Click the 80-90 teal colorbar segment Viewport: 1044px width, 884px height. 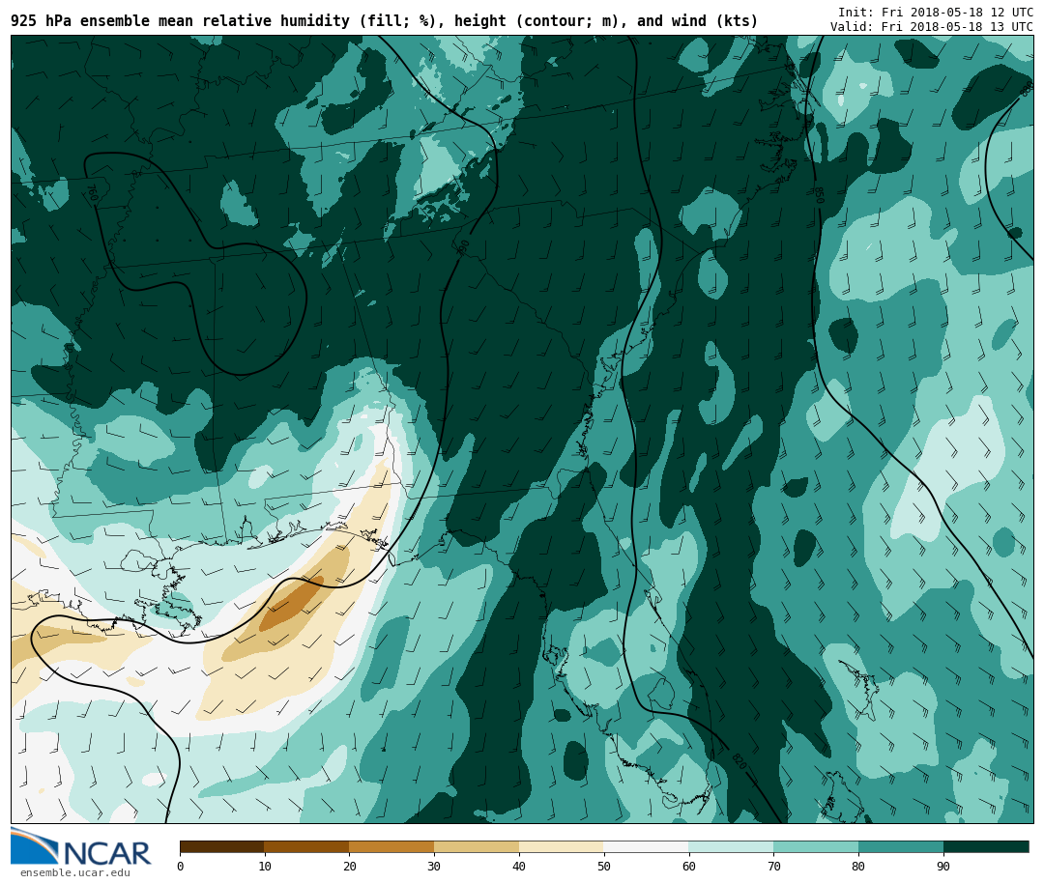901,847
